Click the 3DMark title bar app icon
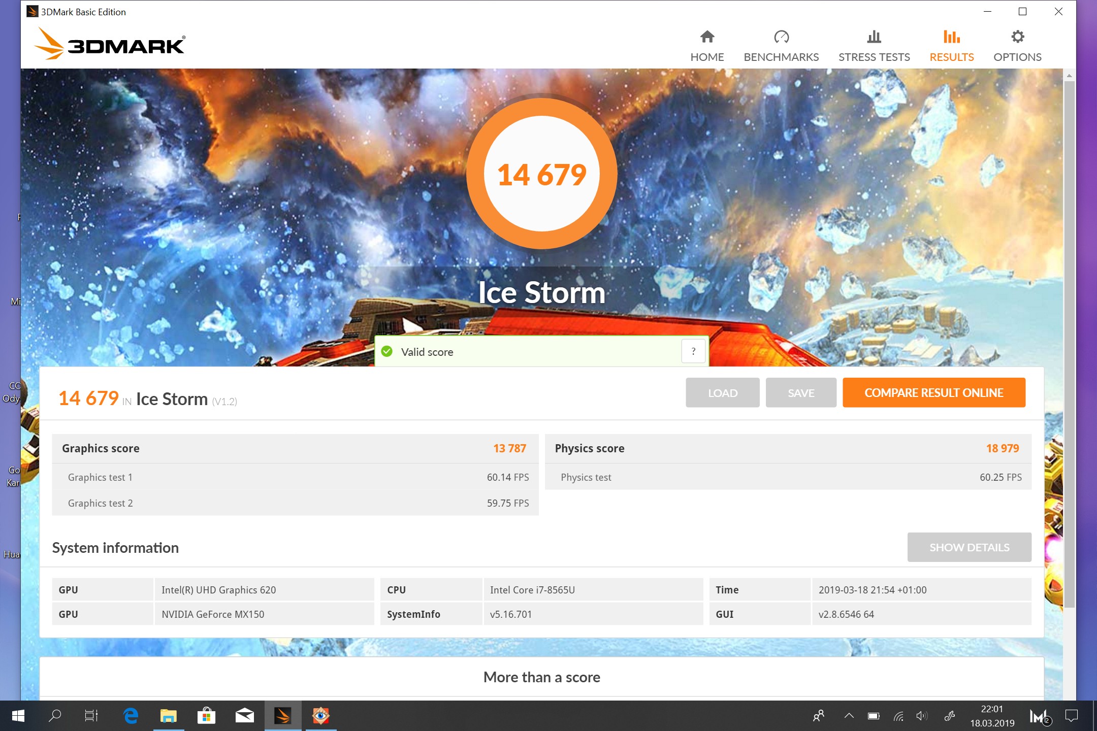 tap(32, 11)
